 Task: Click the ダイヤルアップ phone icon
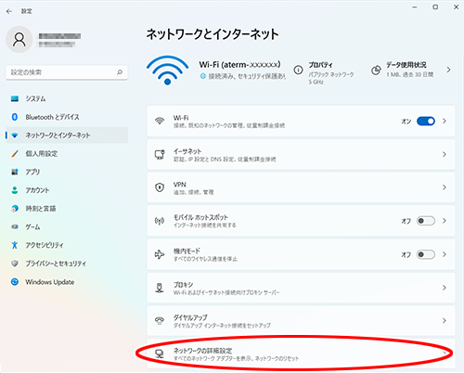click(x=160, y=321)
